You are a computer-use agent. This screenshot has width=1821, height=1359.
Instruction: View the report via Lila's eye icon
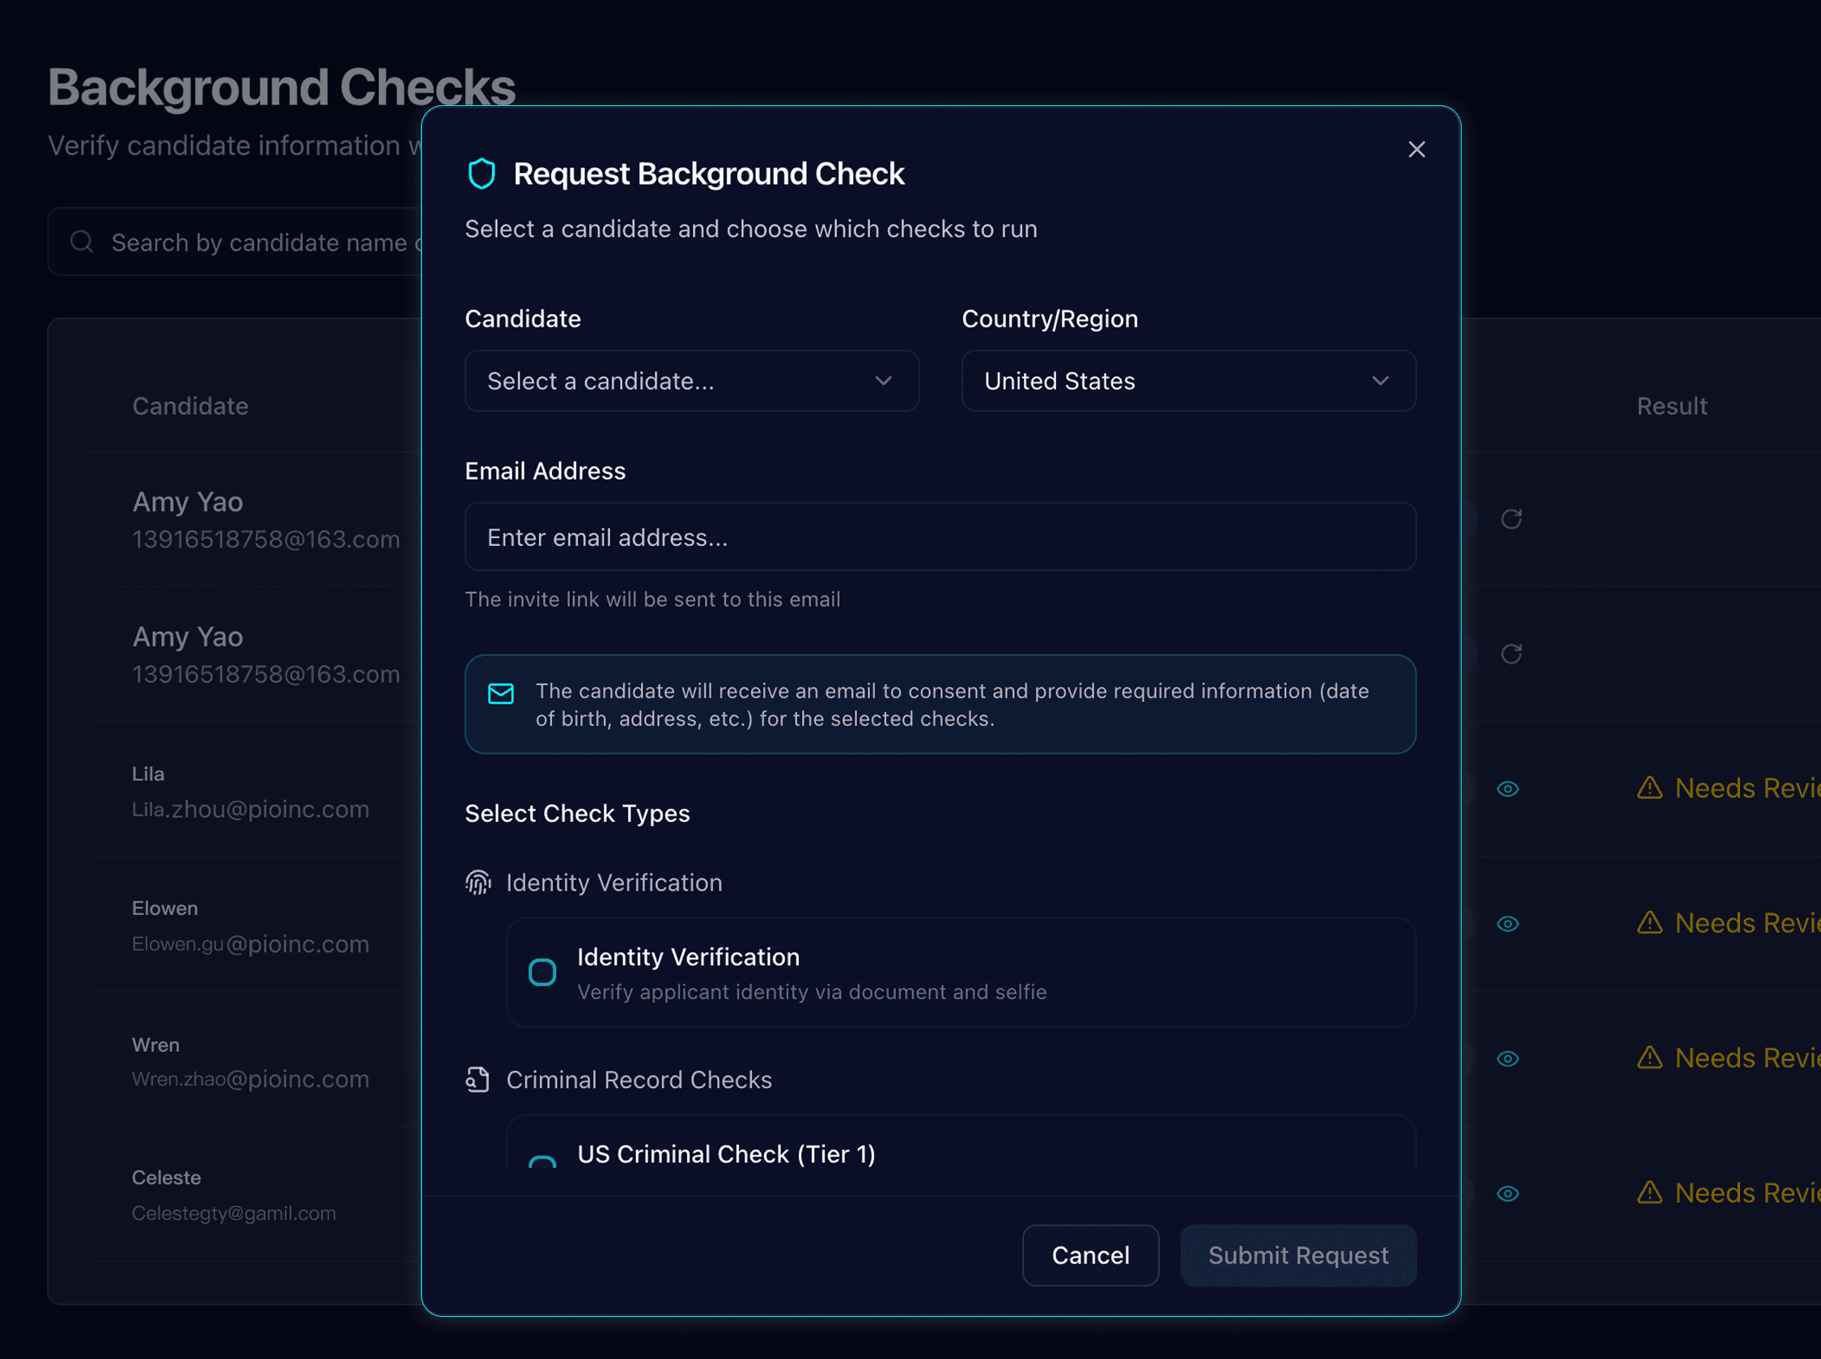coord(1508,789)
